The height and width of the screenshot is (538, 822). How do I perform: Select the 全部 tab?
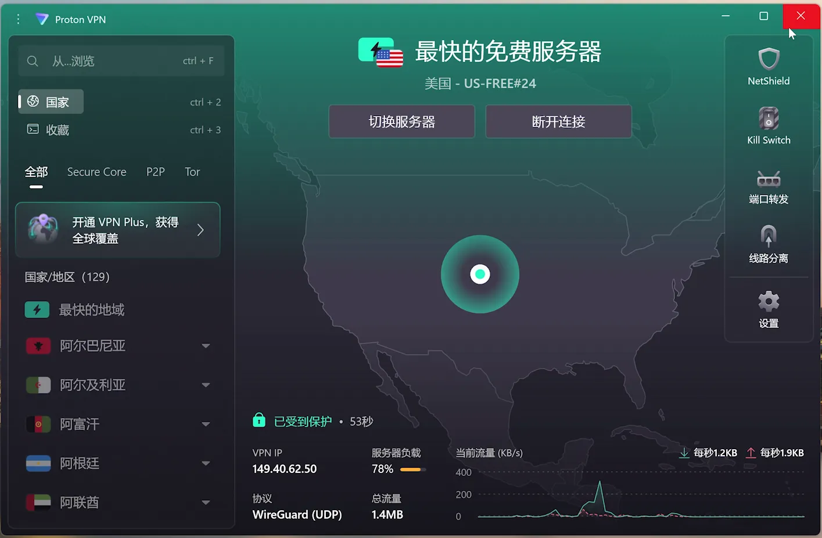[x=36, y=172]
